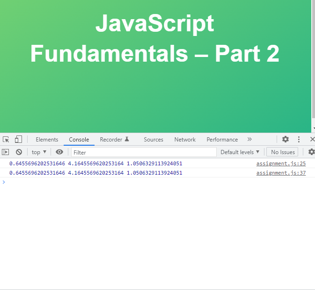Click the log output beside assignment.js:25
The image size is (315, 290).
click(x=95, y=163)
